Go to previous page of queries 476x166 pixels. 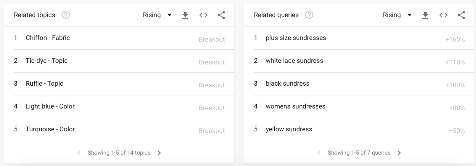(x=319, y=153)
